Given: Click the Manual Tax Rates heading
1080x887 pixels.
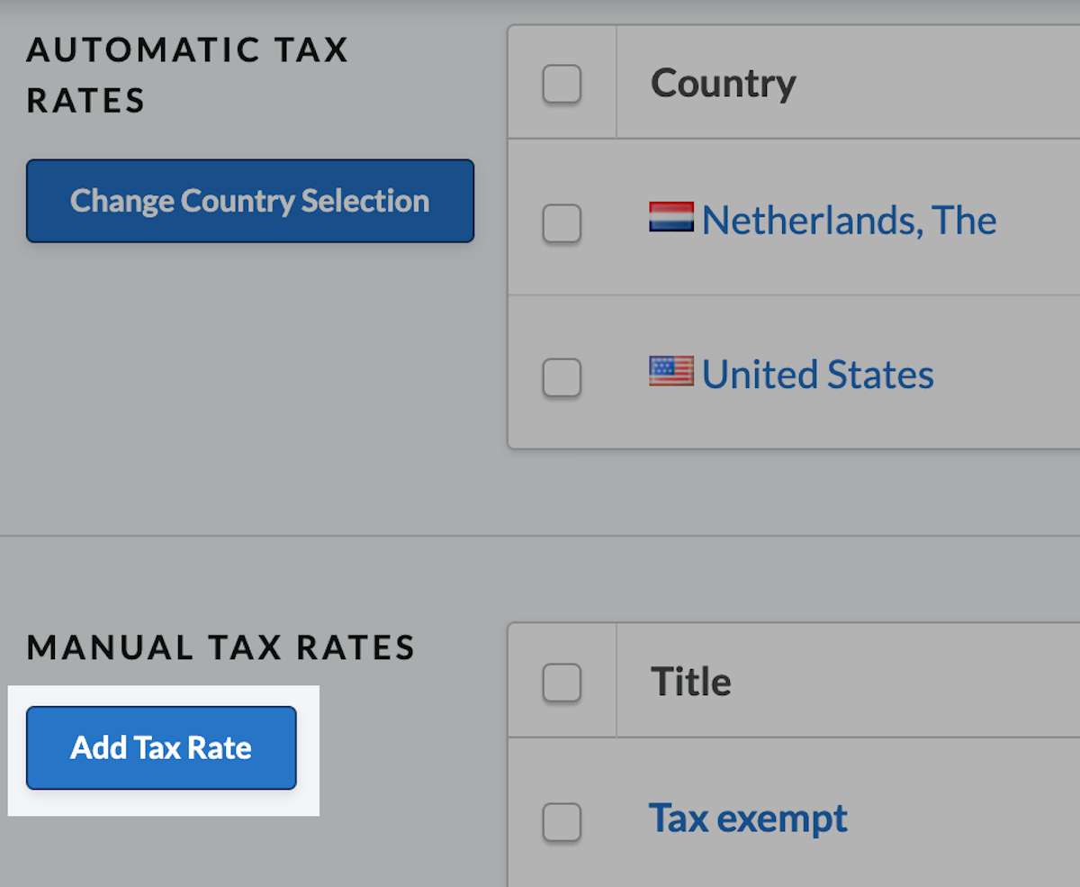Looking at the screenshot, I should click(220, 647).
